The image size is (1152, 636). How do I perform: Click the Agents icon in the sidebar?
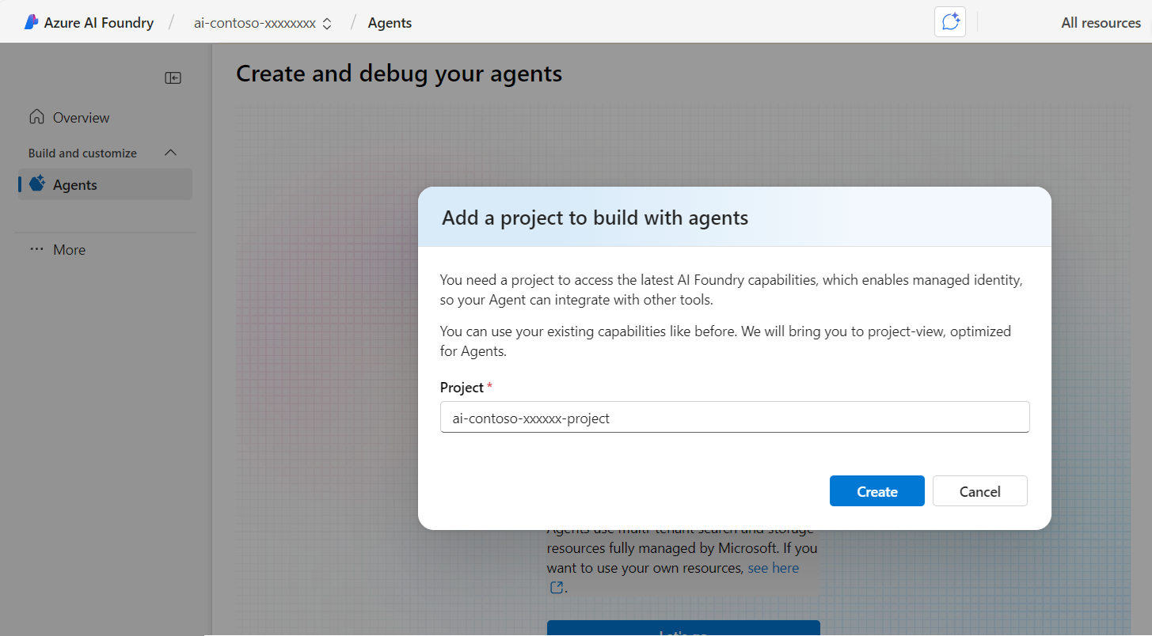pos(37,184)
